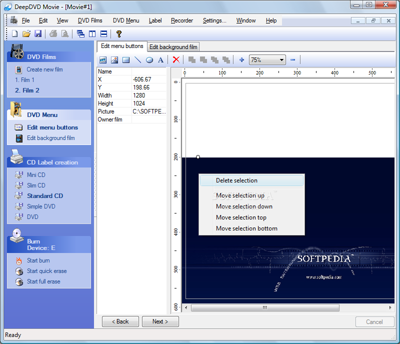Click the third gray layer-order icon
This screenshot has height=344, width=400.
point(215,60)
